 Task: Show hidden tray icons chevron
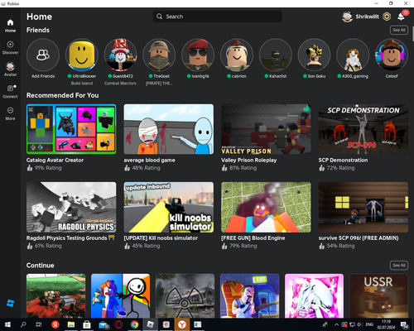pos(336,324)
